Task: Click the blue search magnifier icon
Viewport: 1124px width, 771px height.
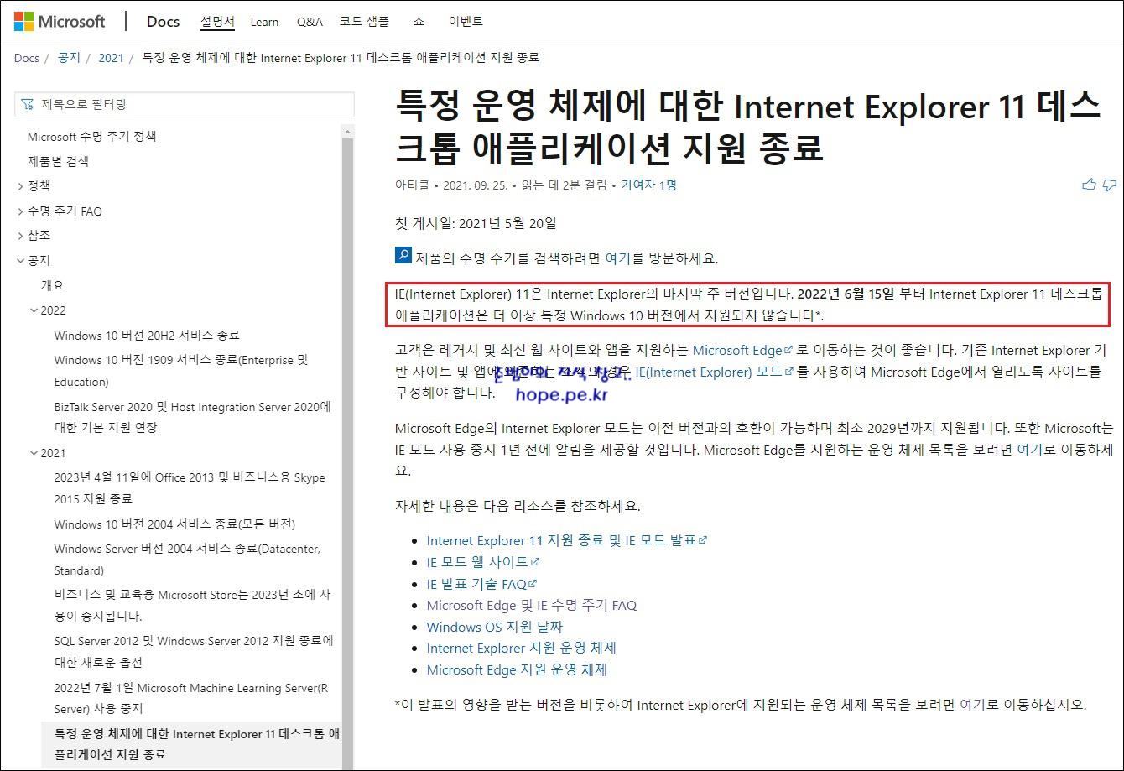Action: point(403,256)
